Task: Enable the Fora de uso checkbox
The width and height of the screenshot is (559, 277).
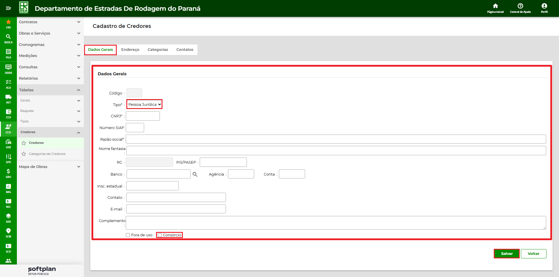Action: pos(128,235)
